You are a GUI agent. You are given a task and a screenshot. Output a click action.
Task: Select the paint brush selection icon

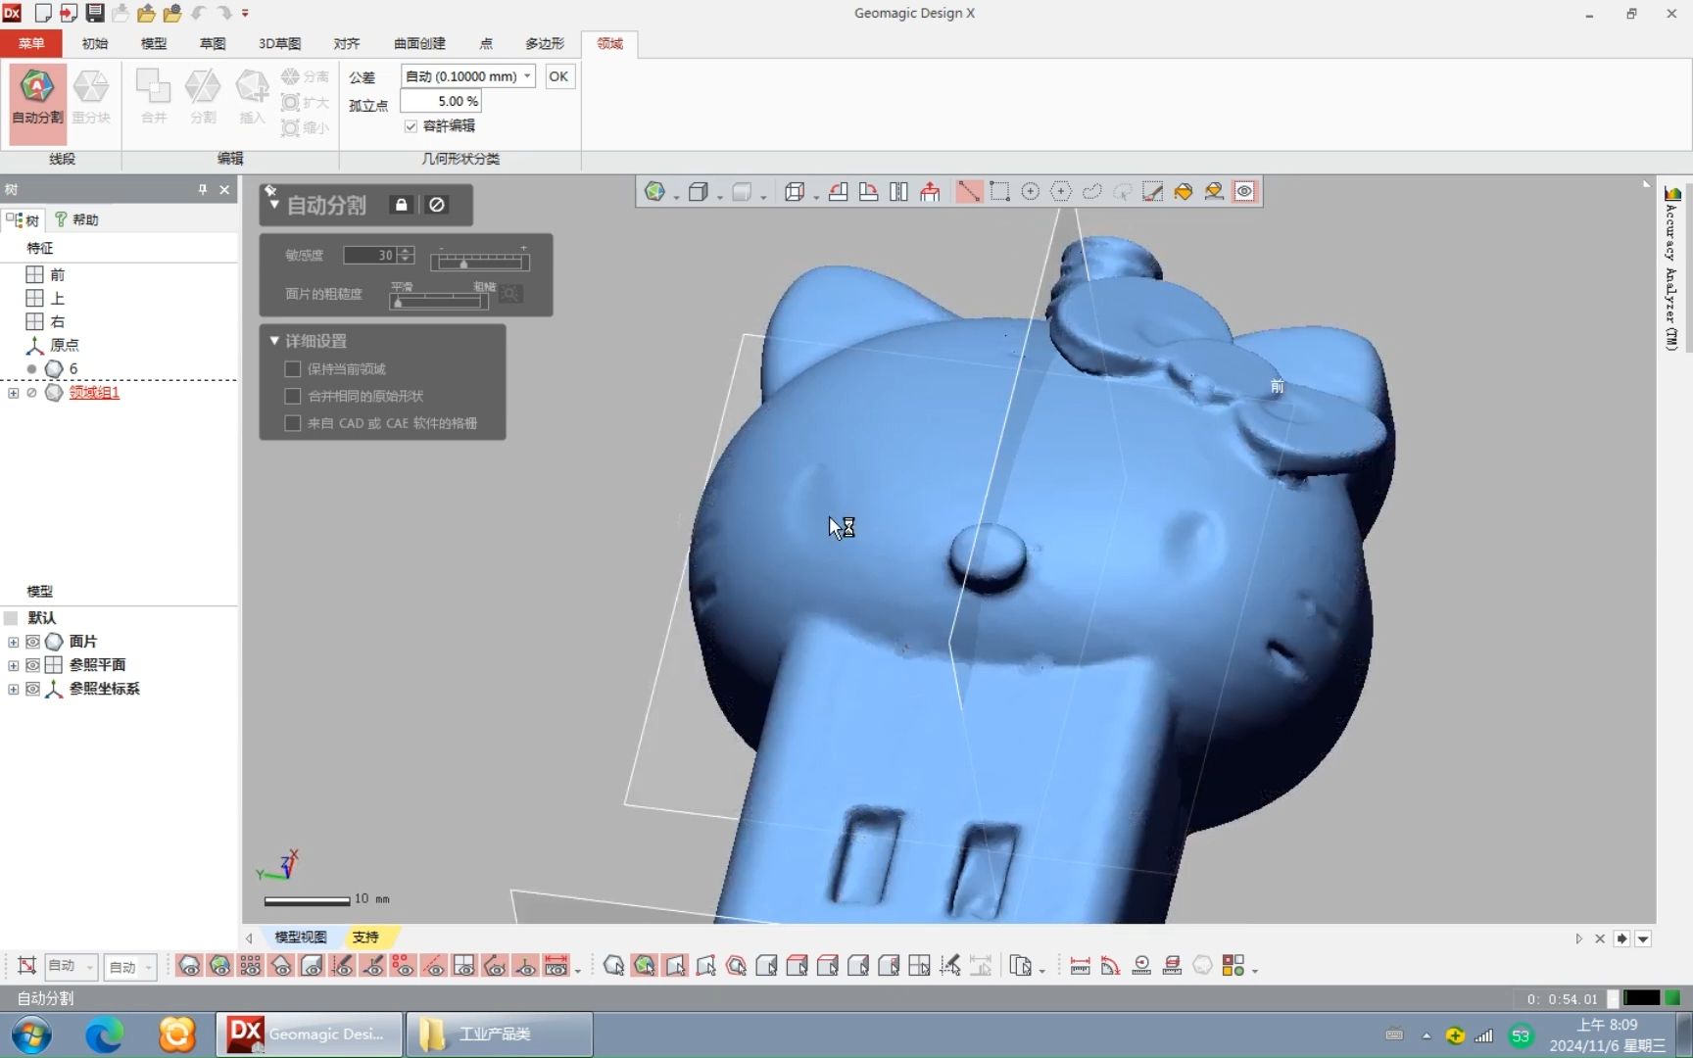pos(1153,192)
